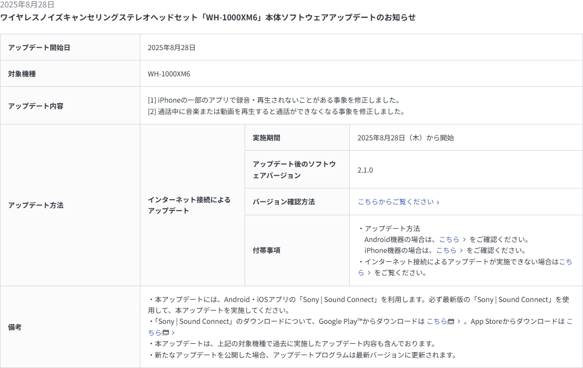Viewport: 583px width, 368px height.
Task: Click the software version value "2.1.0"
Action: click(365, 170)
